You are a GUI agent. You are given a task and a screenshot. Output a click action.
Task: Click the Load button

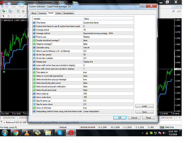pyautogui.click(x=145, y=106)
